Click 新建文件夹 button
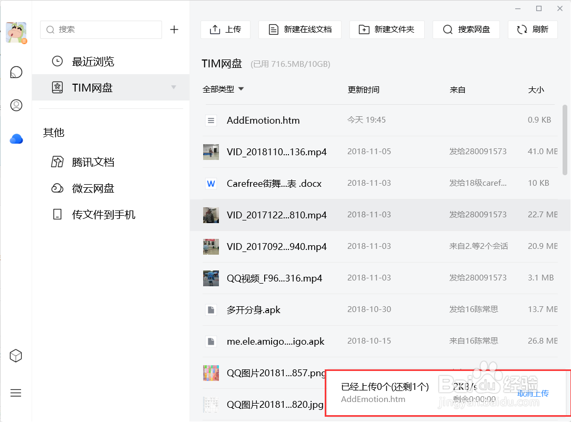The image size is (571, 422). pos(387,29)
